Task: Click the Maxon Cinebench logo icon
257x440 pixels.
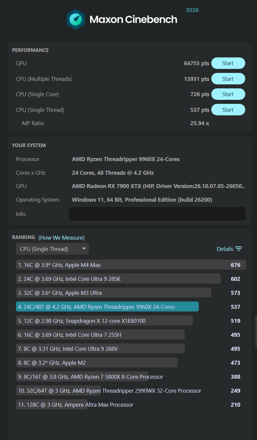Action: (76, 19)
